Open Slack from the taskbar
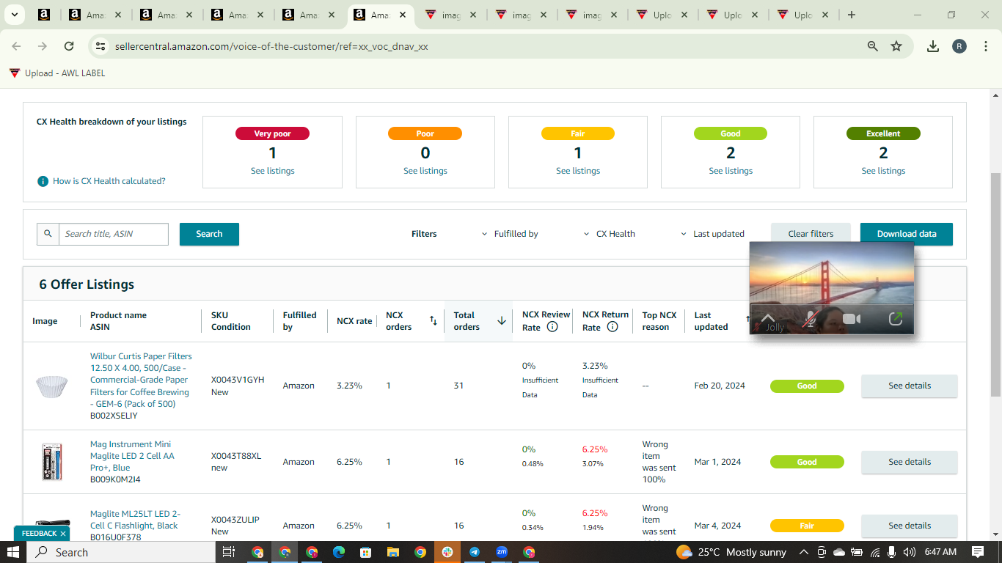This screenshot has height=563, width=1002. point(447,552)
